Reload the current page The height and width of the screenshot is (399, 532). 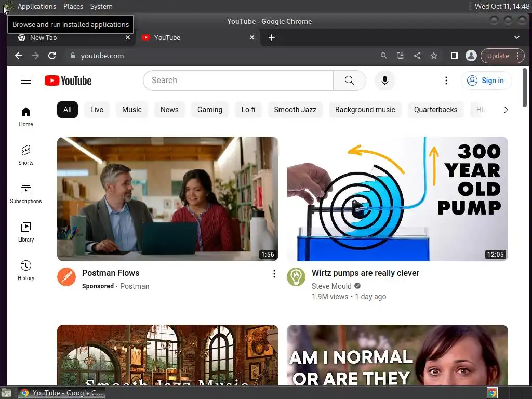pyautogui.click(x=52, y=56)
